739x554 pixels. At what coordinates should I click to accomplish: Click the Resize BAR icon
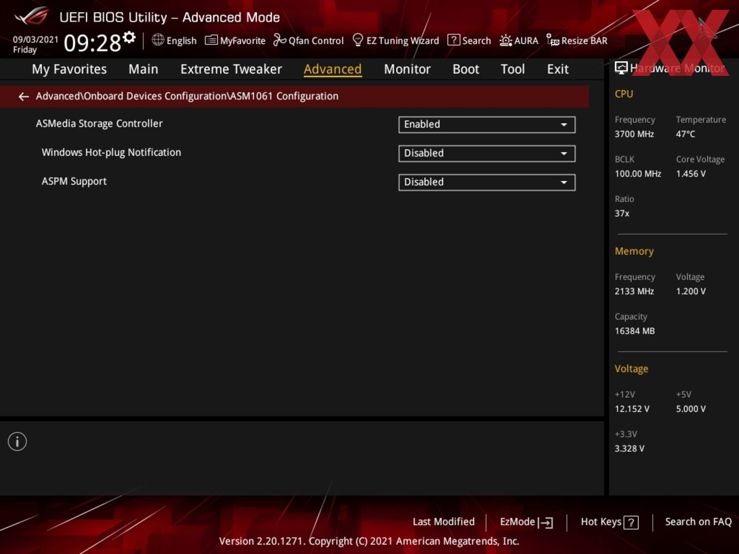point(553,40)
